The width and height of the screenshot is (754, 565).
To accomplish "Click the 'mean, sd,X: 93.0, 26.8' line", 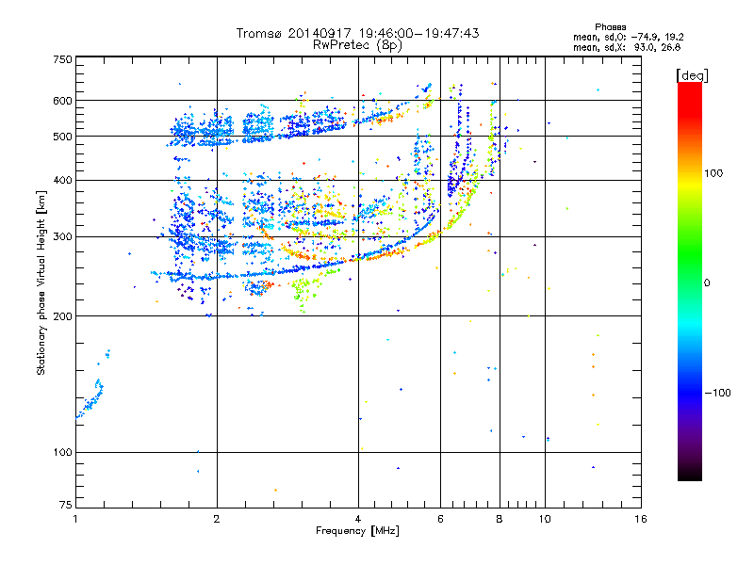I will click(x=627, y=47).
